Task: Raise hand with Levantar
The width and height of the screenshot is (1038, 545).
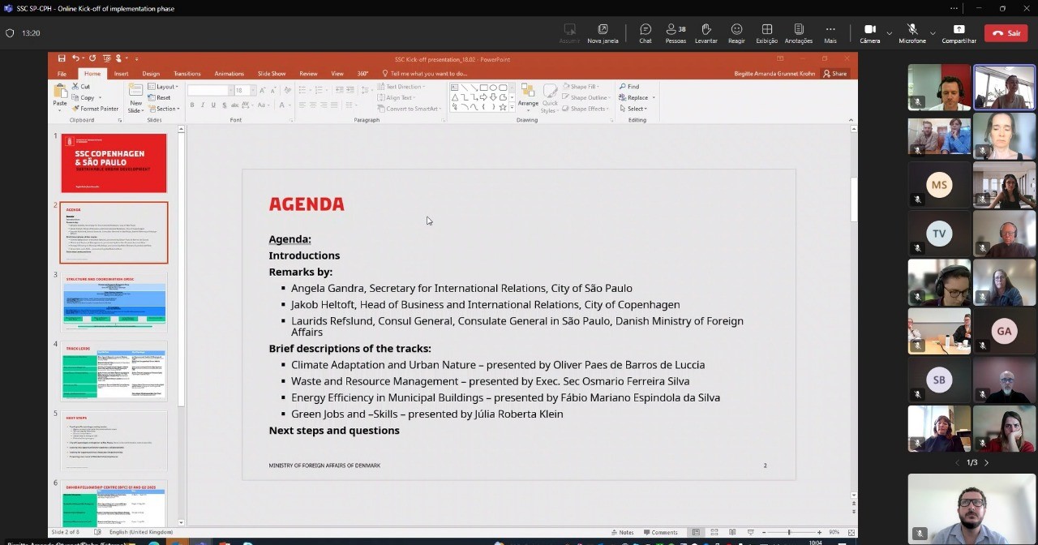Action: click(706, 32)
